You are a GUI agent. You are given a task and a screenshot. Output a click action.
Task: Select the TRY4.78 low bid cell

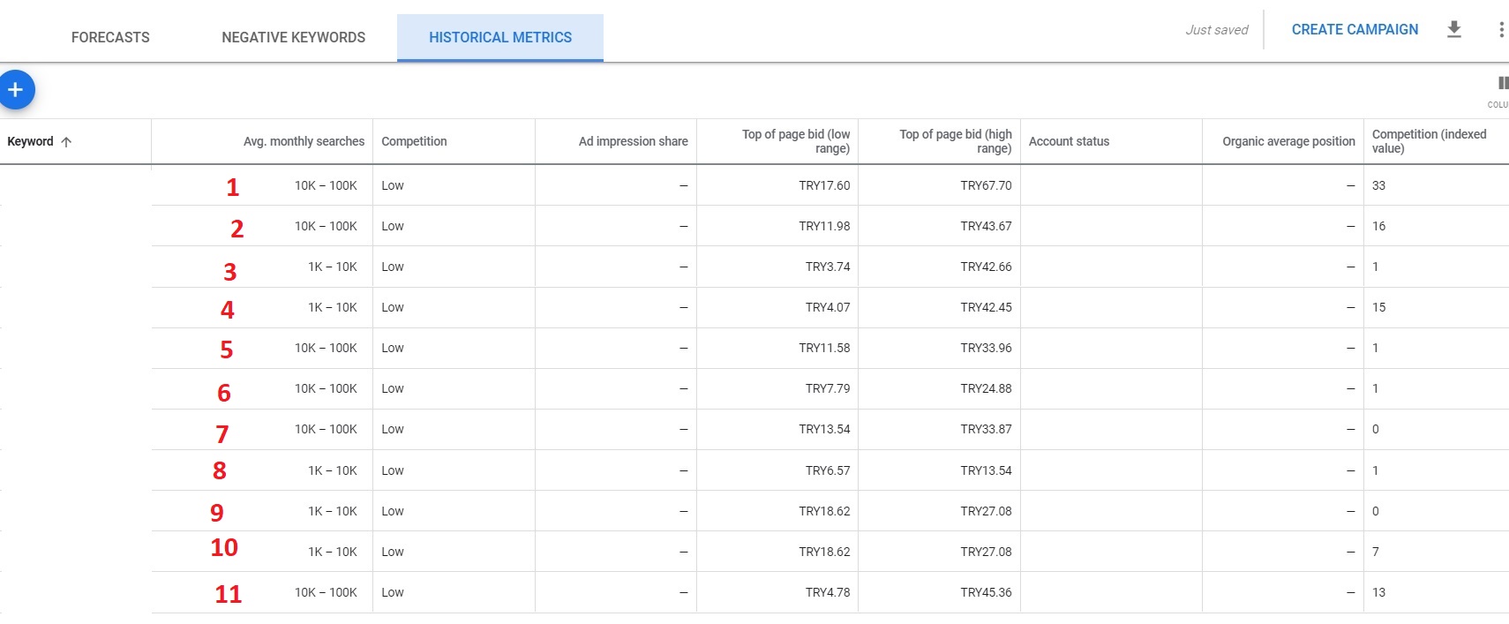click(x=828, y=592)
